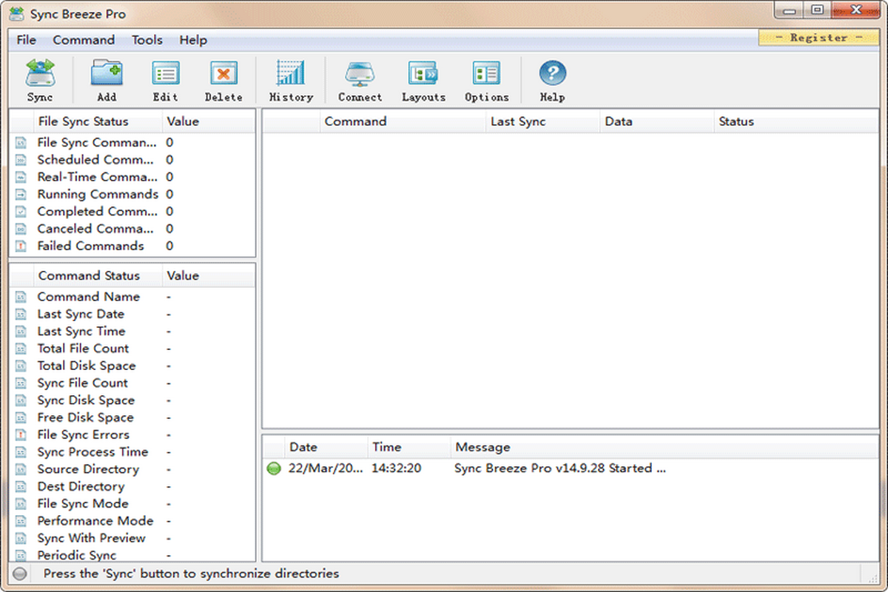Image resolution: width=888 pixels, height=592 pixels.
Task: Click the green log entry status icon
Action: click(x=274, y=468)
